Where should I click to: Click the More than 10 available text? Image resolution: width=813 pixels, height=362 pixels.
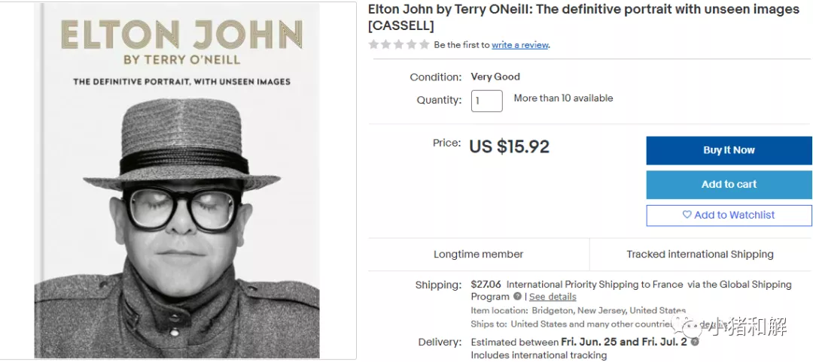563,98
